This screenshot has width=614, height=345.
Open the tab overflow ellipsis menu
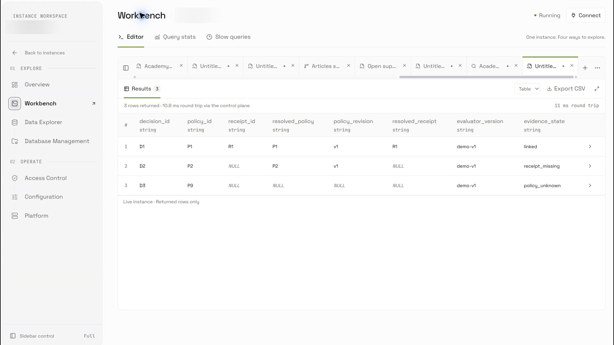coord(597,68)
